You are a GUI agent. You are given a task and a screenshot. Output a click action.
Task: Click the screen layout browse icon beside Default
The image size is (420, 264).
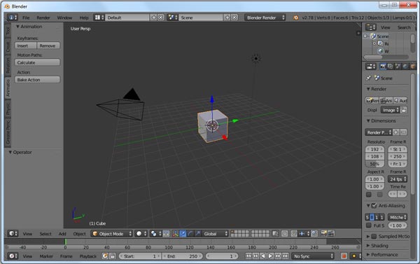point(99,18)
